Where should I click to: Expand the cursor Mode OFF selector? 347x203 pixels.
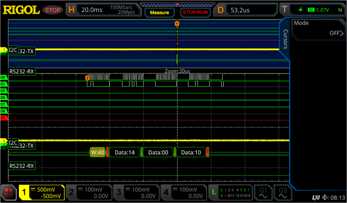pyautogui.click(x=318, y=29)
